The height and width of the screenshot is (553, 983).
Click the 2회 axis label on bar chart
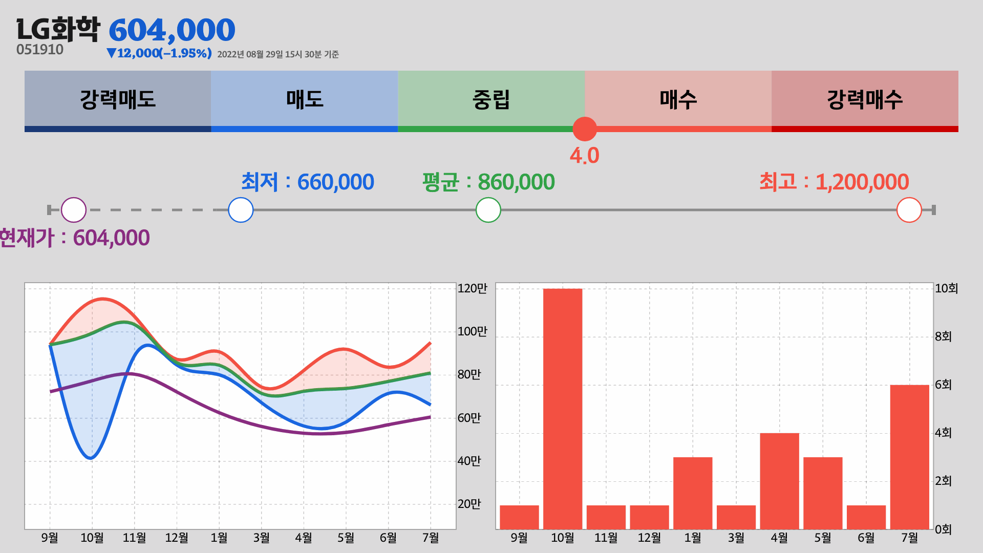point(944,481)
